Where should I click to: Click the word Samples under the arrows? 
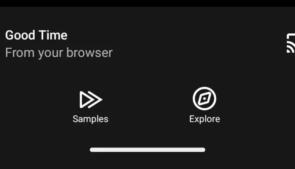coord(90,119)
